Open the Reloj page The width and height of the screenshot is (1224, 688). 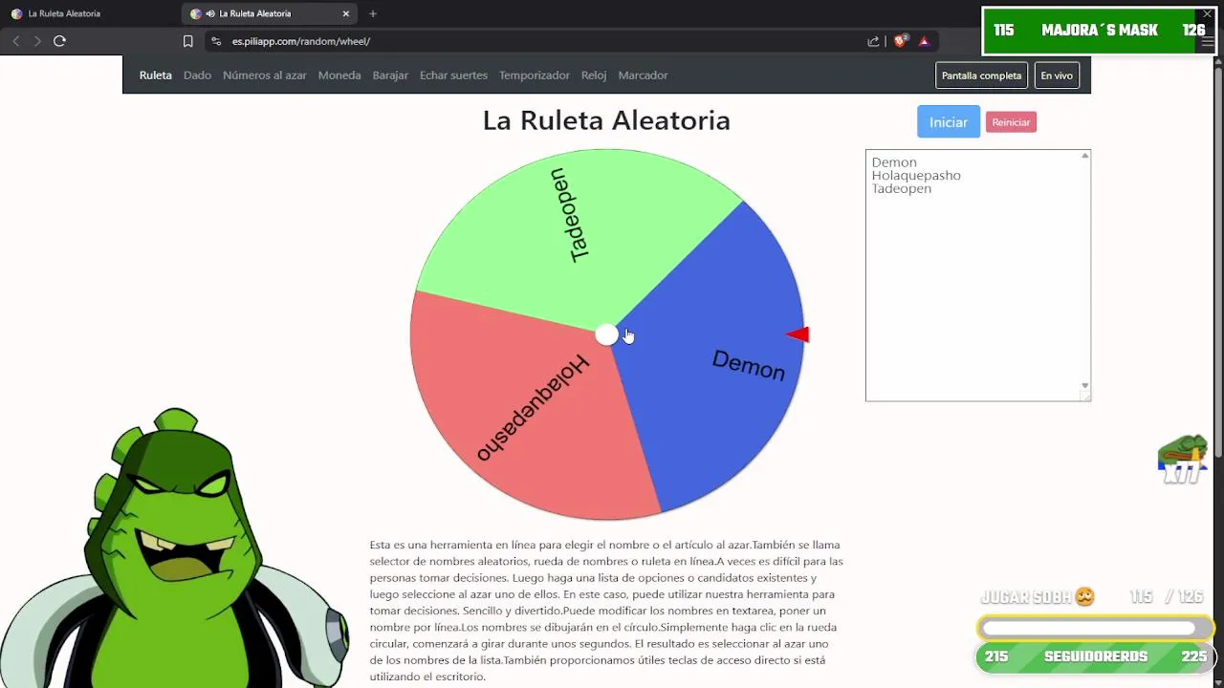pyautogui.click(x=594, y=75)
